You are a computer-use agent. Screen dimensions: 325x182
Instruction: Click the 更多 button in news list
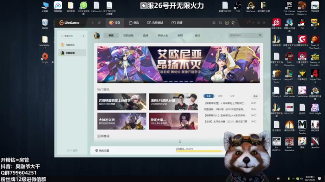coord(256,96)
